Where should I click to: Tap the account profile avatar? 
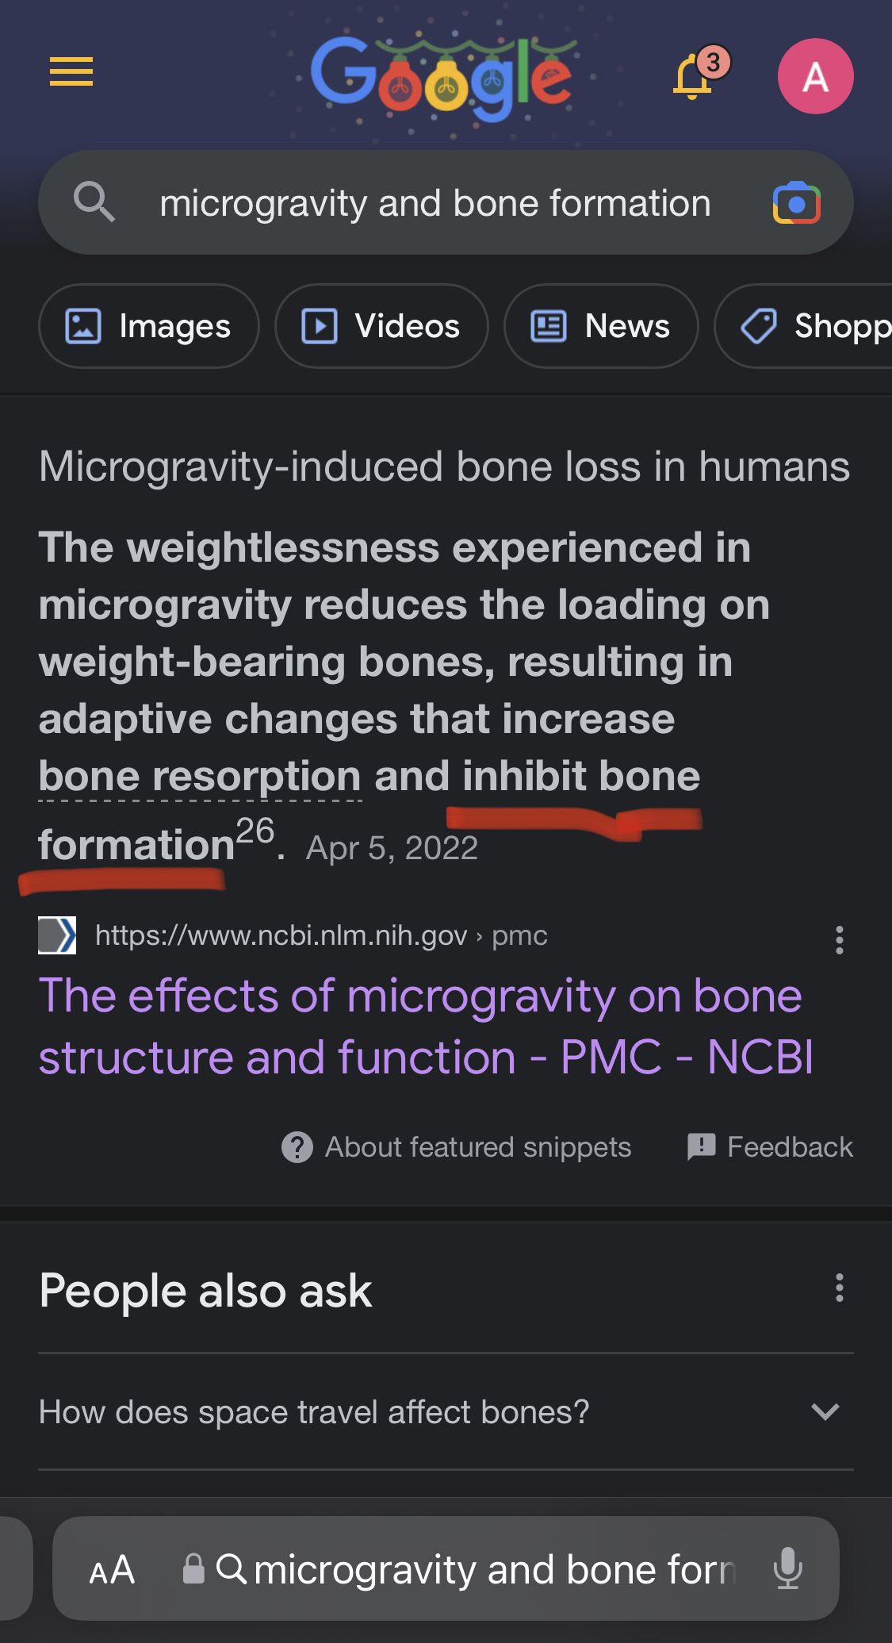pyautogui.click(x=815, y=76)
